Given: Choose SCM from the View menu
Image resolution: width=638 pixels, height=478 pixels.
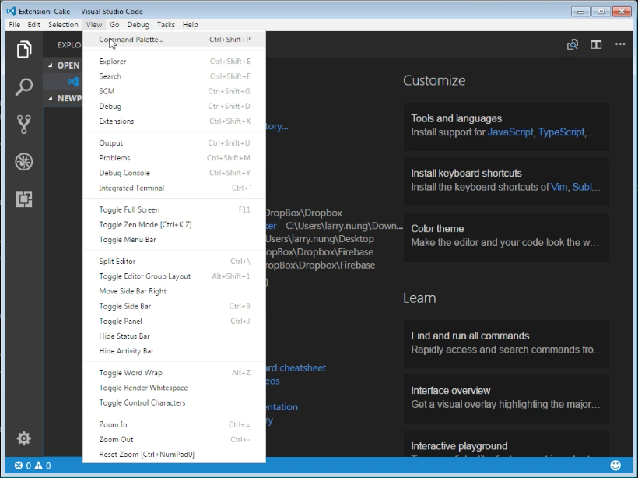Looking at the screenshot, I should 174,91.
